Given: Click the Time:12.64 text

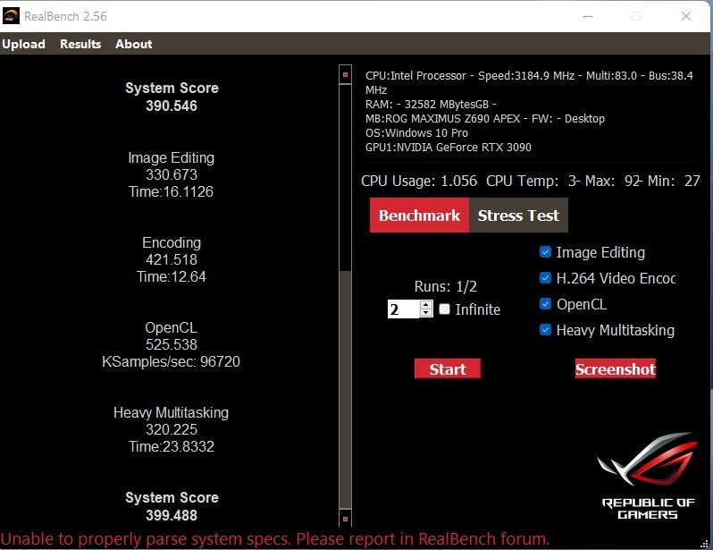Looking at the screenshot, I should click(172, 276).
